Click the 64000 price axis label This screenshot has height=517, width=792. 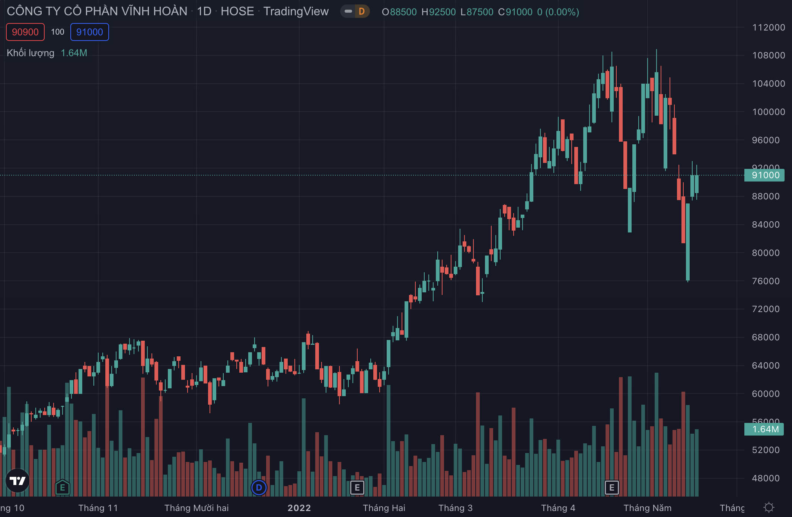766,366
